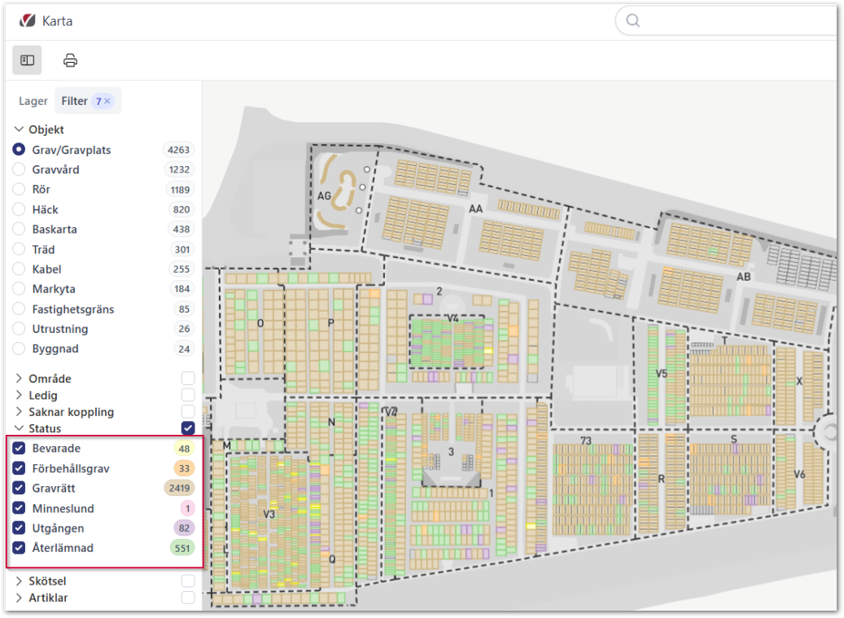Click the print icon

click(70, 60)
